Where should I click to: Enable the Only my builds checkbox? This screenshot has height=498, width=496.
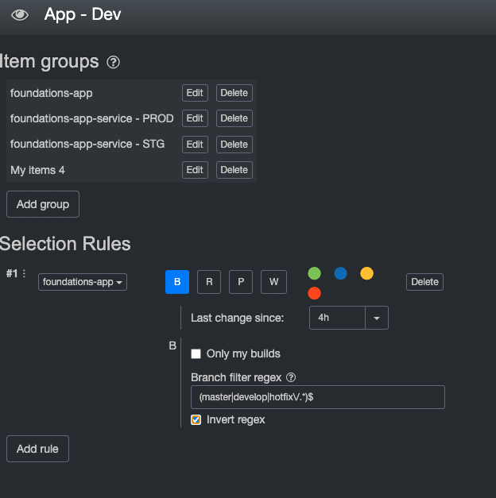click(196, 353)
